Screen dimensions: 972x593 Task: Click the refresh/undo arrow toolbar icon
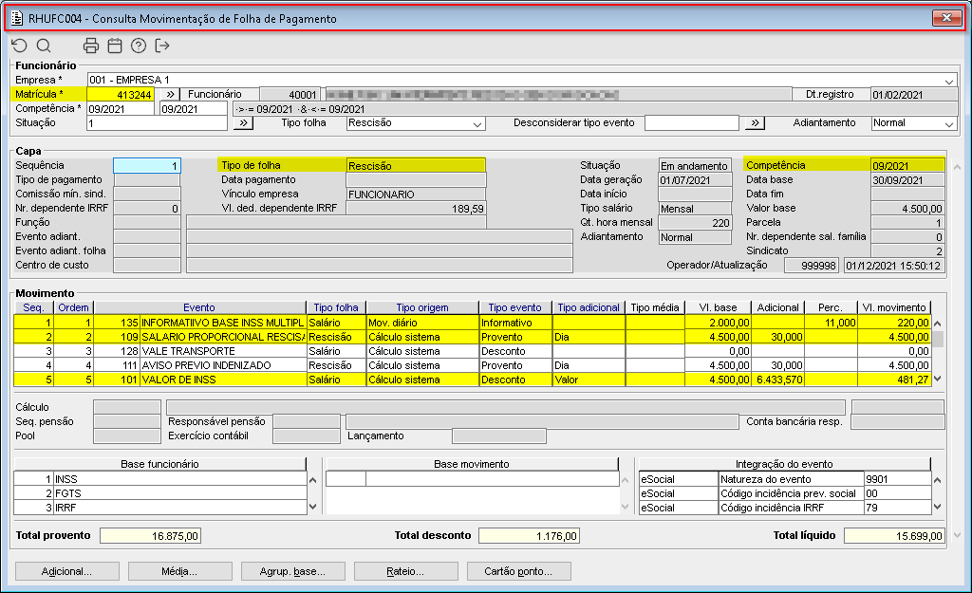pyautogui.click(x=19, y=46)
